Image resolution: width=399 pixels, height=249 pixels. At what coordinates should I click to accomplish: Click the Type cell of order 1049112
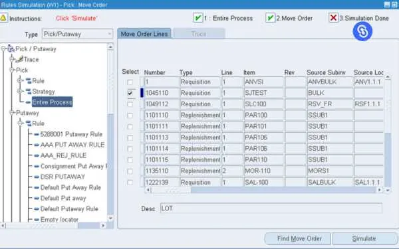point(200,104)
